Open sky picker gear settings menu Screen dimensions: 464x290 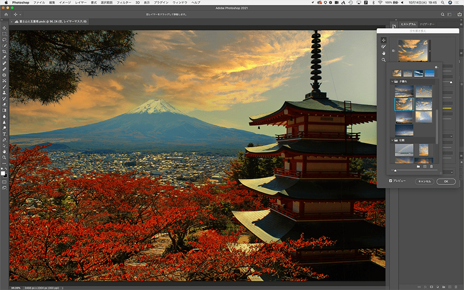click(436, 67)
